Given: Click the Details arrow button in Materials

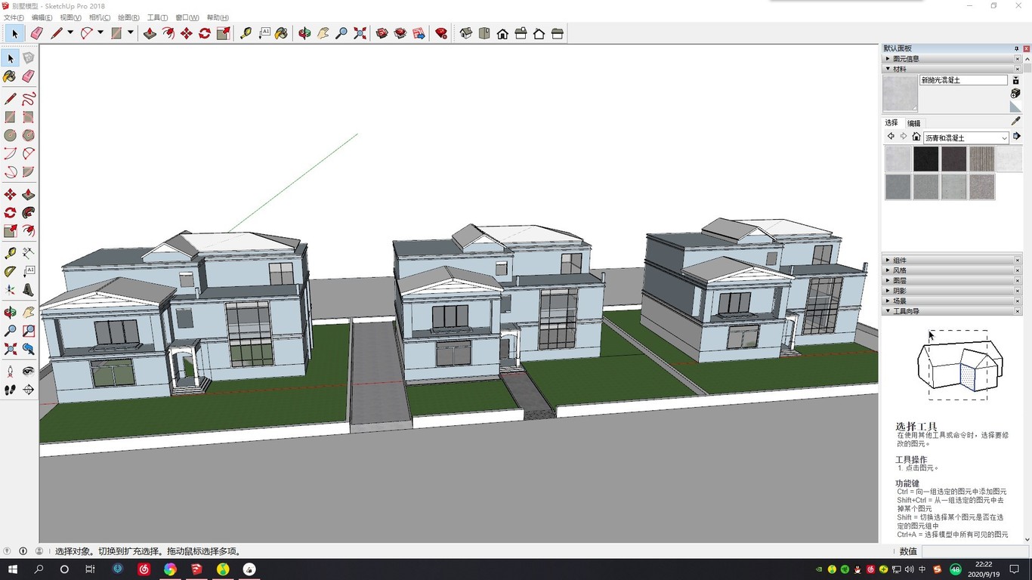Looking at the screenshot, I should (1017, 137).
